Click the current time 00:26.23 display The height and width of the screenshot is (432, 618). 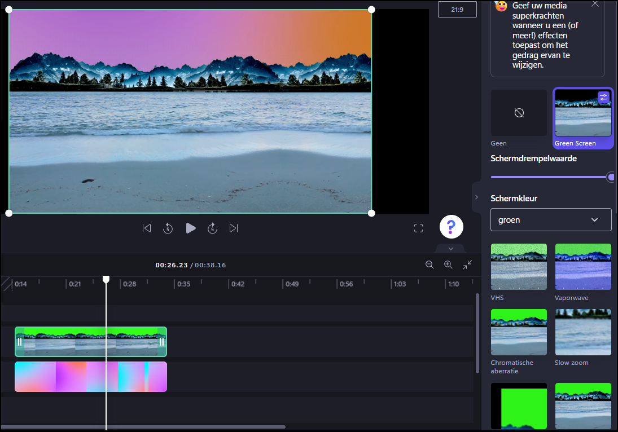(x=172, y=265)
